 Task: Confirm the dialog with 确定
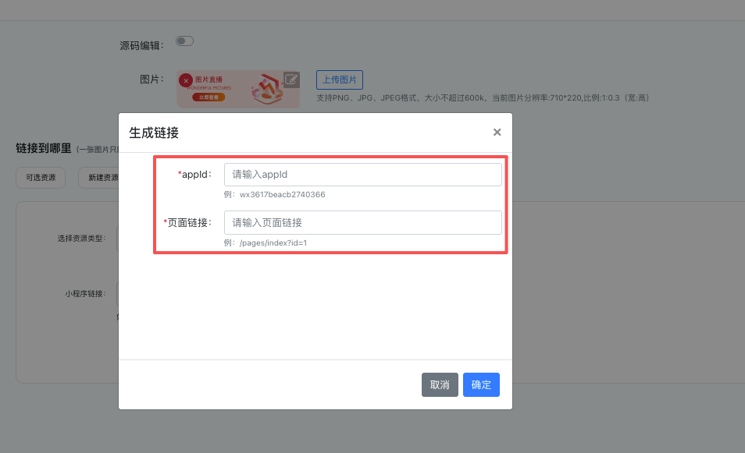[481, 385]
